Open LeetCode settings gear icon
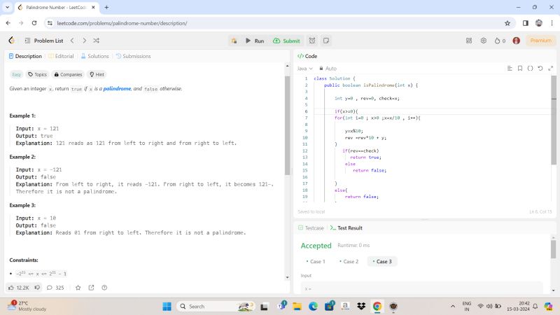560x315 pixels. point(483,41)
